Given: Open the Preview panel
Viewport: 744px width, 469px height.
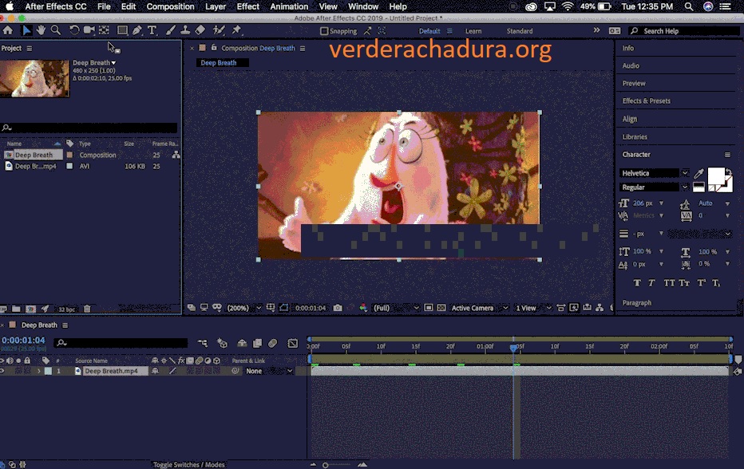Looking at the screenshot, I should tap(634, 84).
